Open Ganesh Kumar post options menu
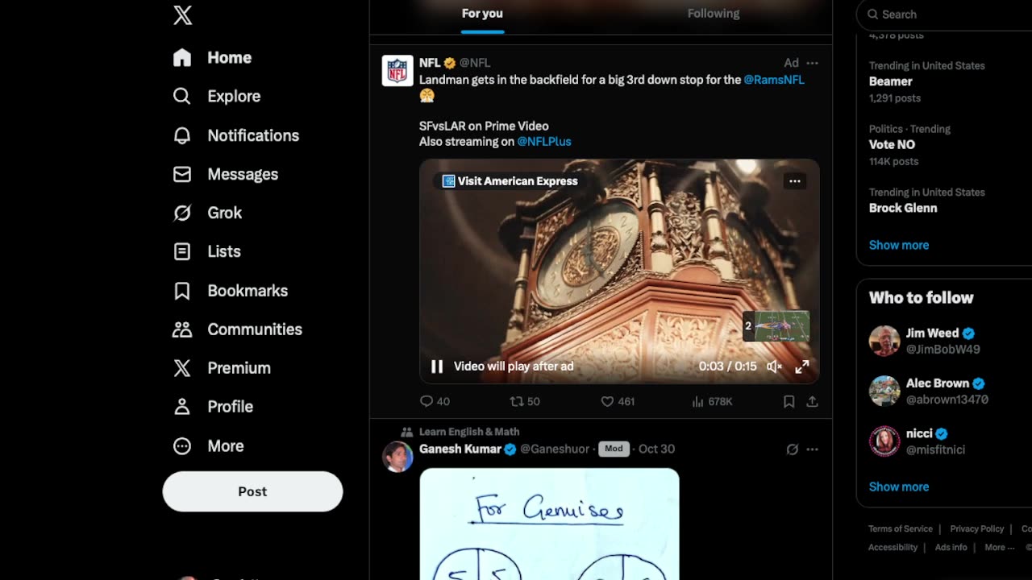Viewport: 1032px width, 580px height. (x=812, y=449)
